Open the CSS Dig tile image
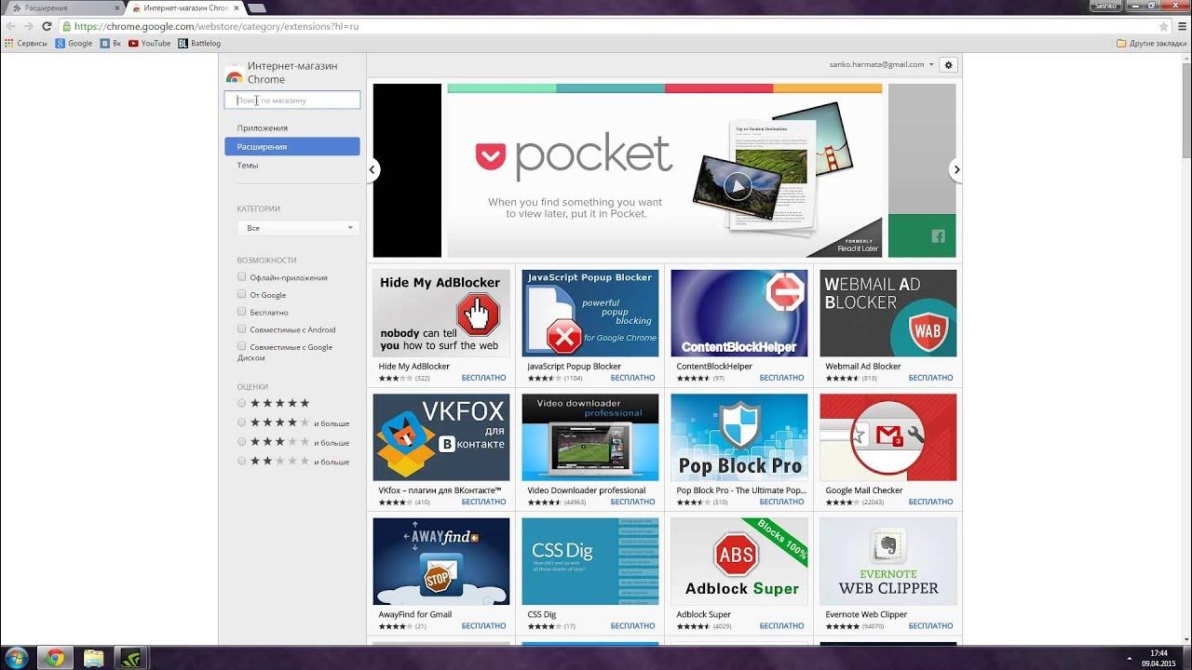 pos(590,561)
